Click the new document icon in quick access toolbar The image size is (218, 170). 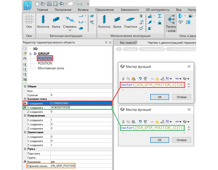37,4
